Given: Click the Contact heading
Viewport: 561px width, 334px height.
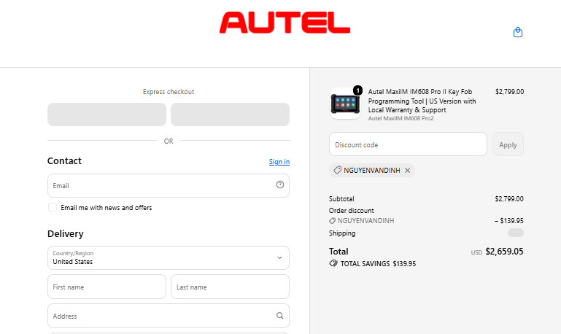Looking at the screenshot, I should coord(64,161).
